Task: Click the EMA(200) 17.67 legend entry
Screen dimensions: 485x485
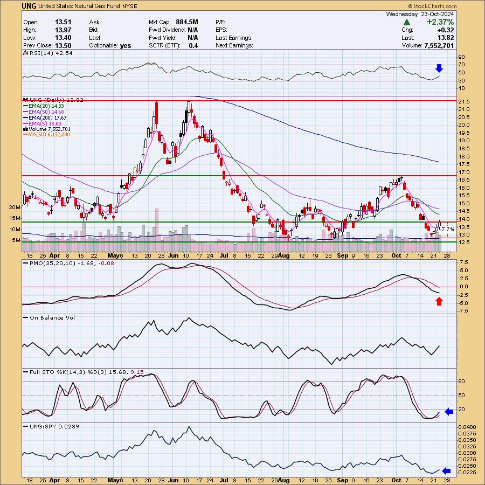Action: click(47, 117)
